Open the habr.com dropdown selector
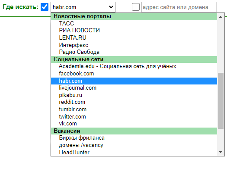This screenshot has width=227, height=178. point(83,7)
